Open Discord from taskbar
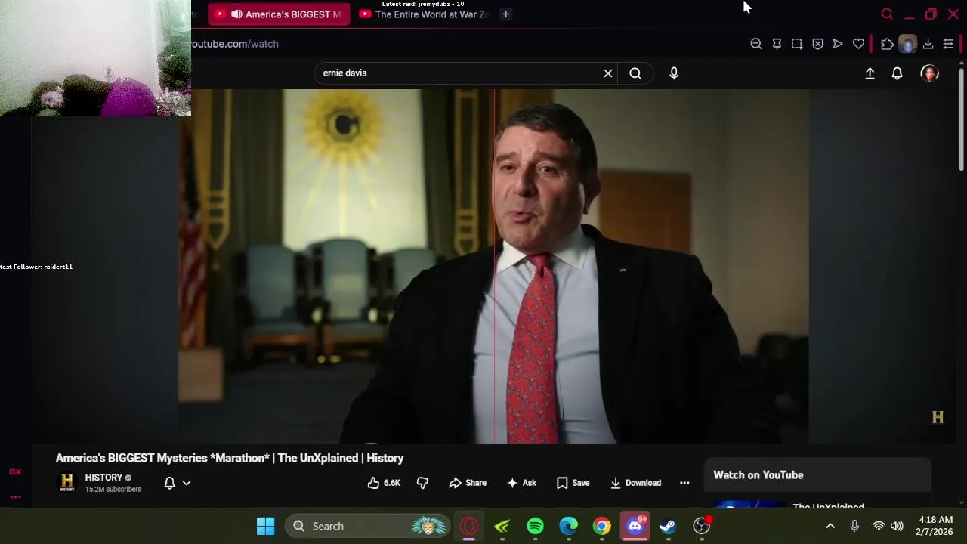967x544 pixels. coord(635,527)
